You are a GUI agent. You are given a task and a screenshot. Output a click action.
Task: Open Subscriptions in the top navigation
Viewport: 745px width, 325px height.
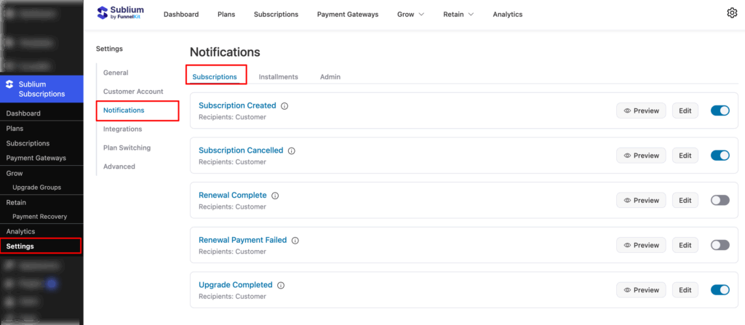pos(276,15)
